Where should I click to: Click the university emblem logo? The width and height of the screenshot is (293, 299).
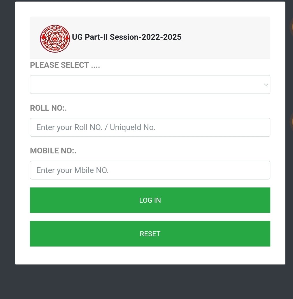(x=55, y=38)
